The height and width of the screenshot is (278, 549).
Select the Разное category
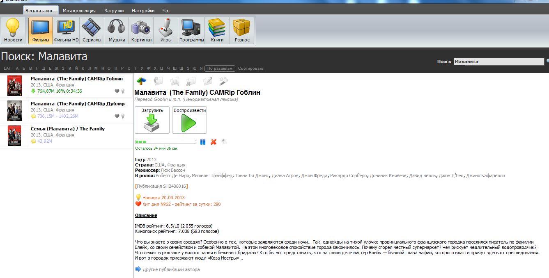pos(242,30)
